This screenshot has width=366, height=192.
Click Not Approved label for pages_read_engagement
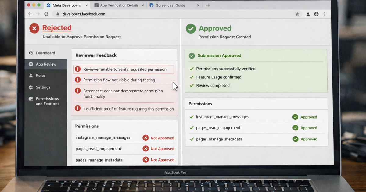[x=162, y=149]
